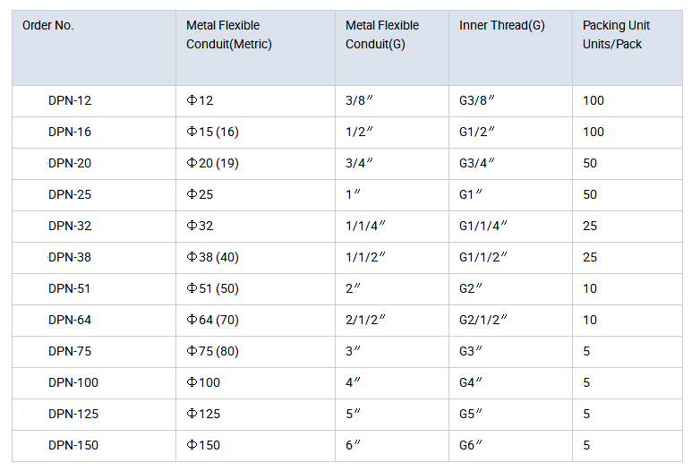Select the DPN-32 order cell
The width and height of the screenshot is (700, 471).
click(x=70, y=226)
